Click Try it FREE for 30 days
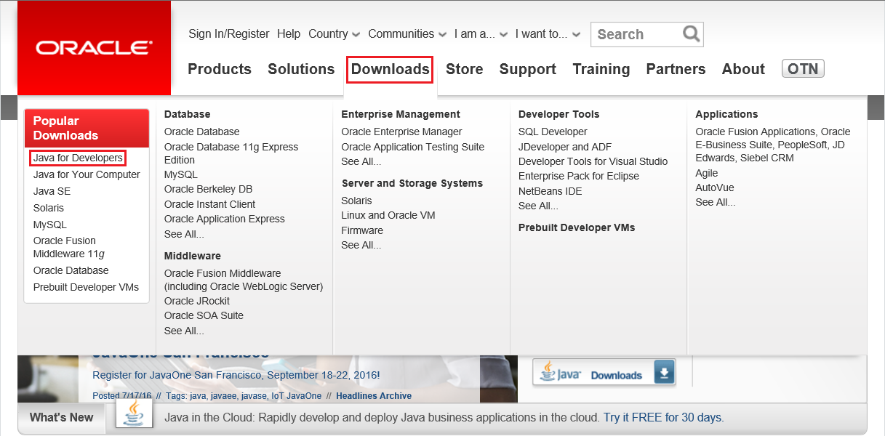Image resolution: width=885 pixels, height=436 pixels. coord(662,418)
